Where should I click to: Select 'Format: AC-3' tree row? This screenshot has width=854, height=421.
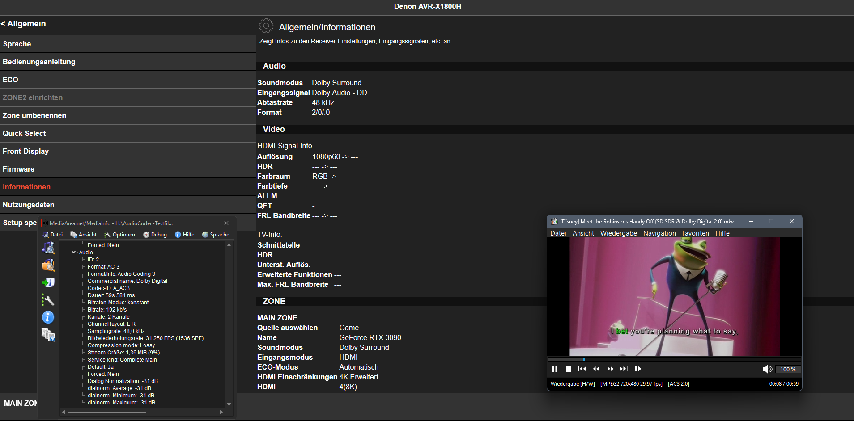[103, 267]
